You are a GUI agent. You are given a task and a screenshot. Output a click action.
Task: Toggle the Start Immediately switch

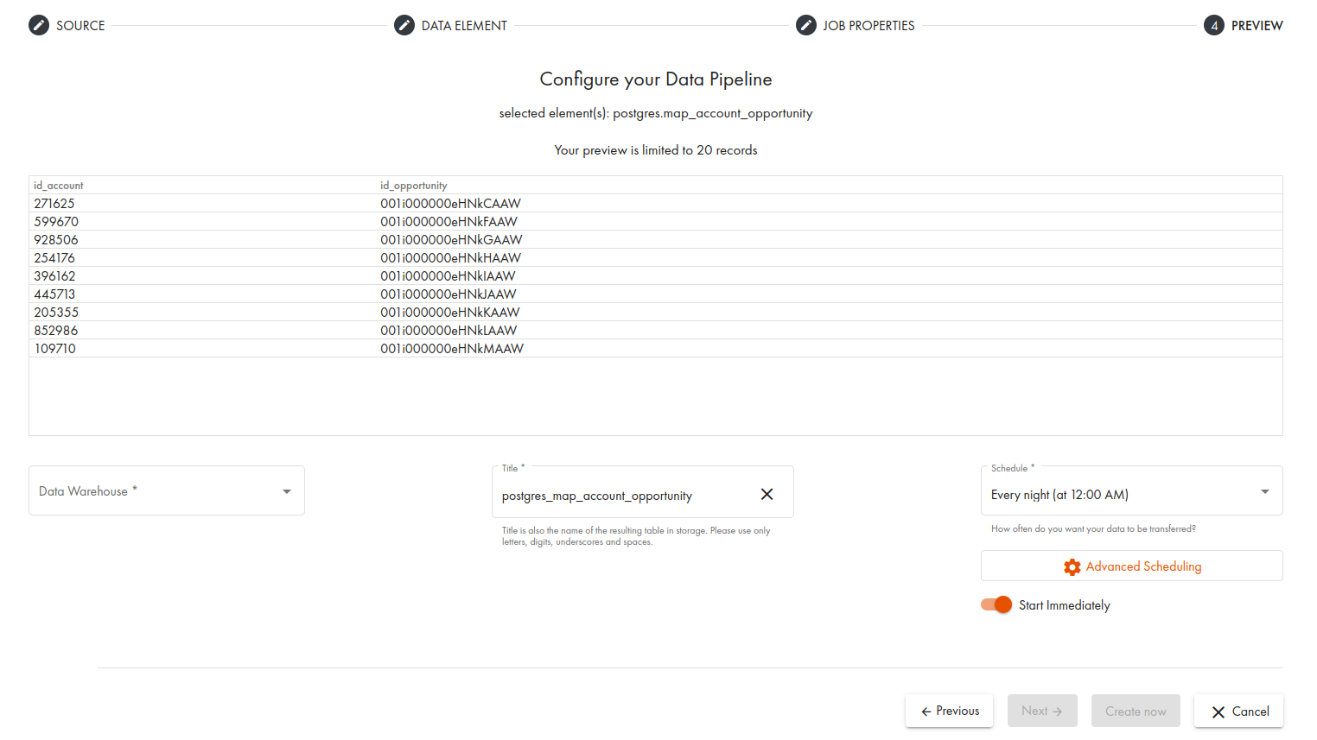pyautogui.click(x=996, y=604)
